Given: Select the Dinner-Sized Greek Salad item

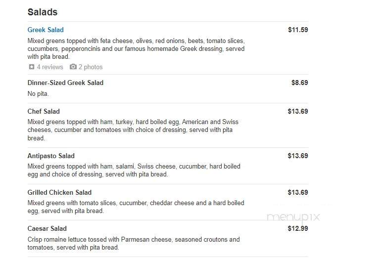Looking at the screenshot, I should click(65, 83).
